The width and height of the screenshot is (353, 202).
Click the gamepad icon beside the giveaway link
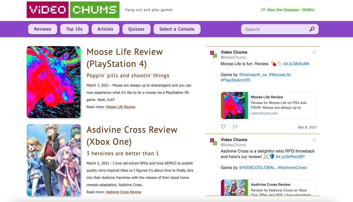tap(263, 10)
